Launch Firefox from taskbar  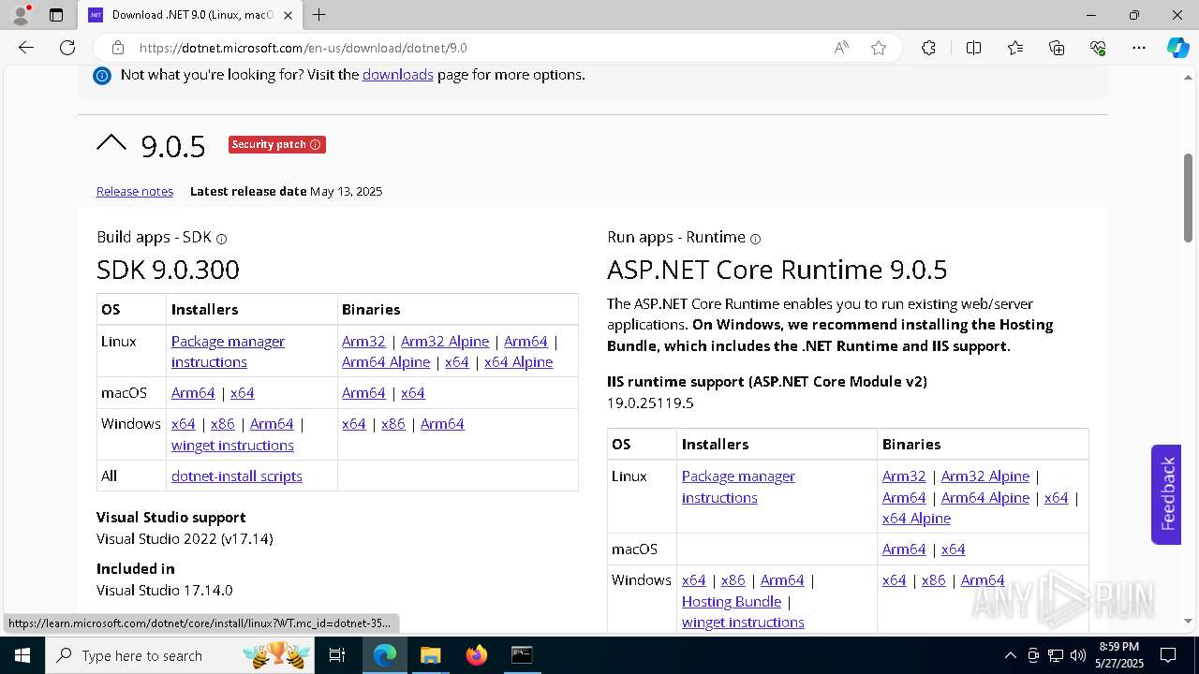point(476,655)
